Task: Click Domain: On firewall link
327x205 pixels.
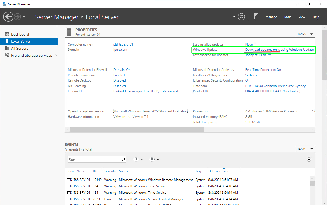Action: [x=122, y=70]
